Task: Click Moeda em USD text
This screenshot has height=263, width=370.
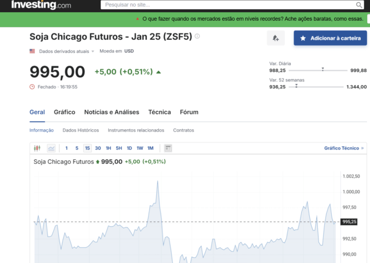Action: point(117,51)
